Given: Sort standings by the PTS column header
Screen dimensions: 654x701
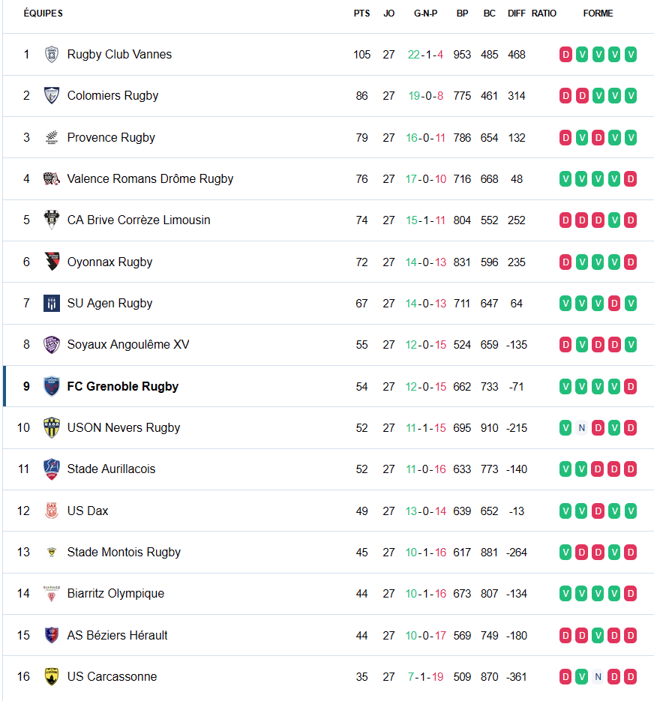Looking at the screenshot, I should coord(361,13).
